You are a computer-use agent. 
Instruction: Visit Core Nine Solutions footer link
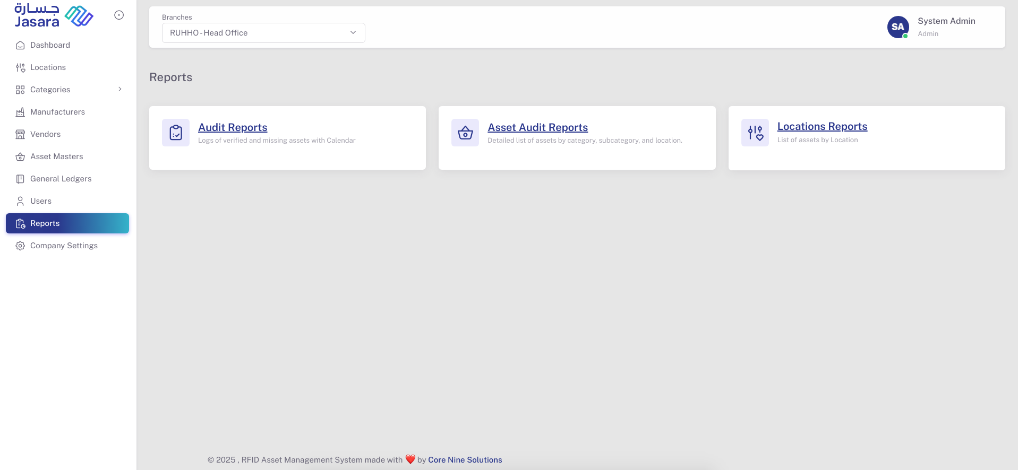pyautogui.click(x=465, y=460)
